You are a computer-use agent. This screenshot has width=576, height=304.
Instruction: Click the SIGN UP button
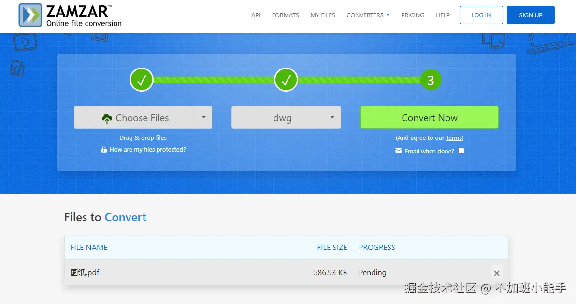tap(531, 15)
